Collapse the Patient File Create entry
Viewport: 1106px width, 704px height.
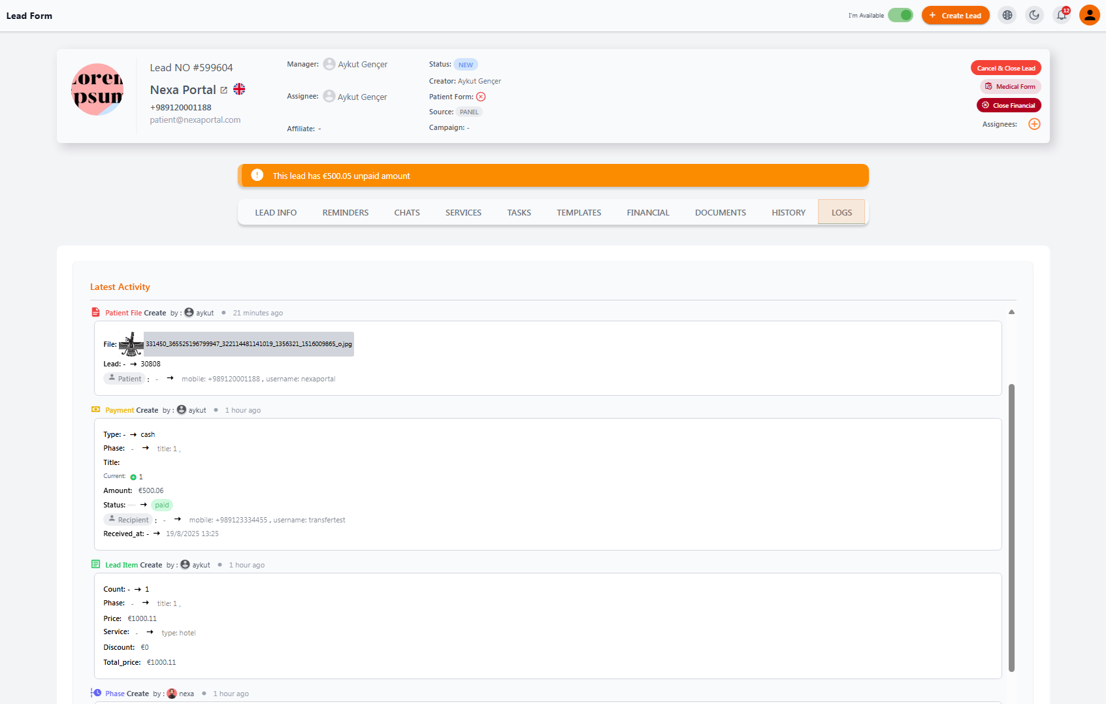coord(1011,312)
